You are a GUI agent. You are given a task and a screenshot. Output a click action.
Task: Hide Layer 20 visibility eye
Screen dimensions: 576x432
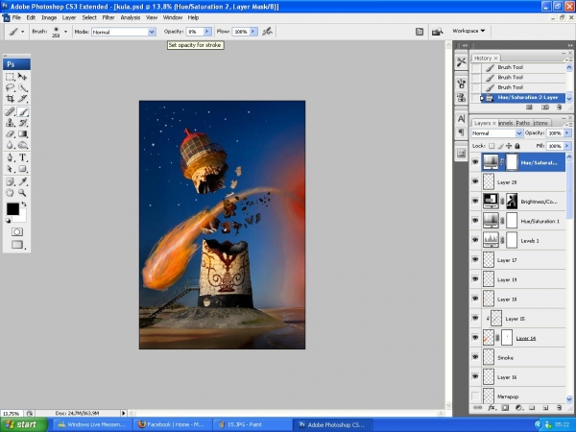coord(475,181)
